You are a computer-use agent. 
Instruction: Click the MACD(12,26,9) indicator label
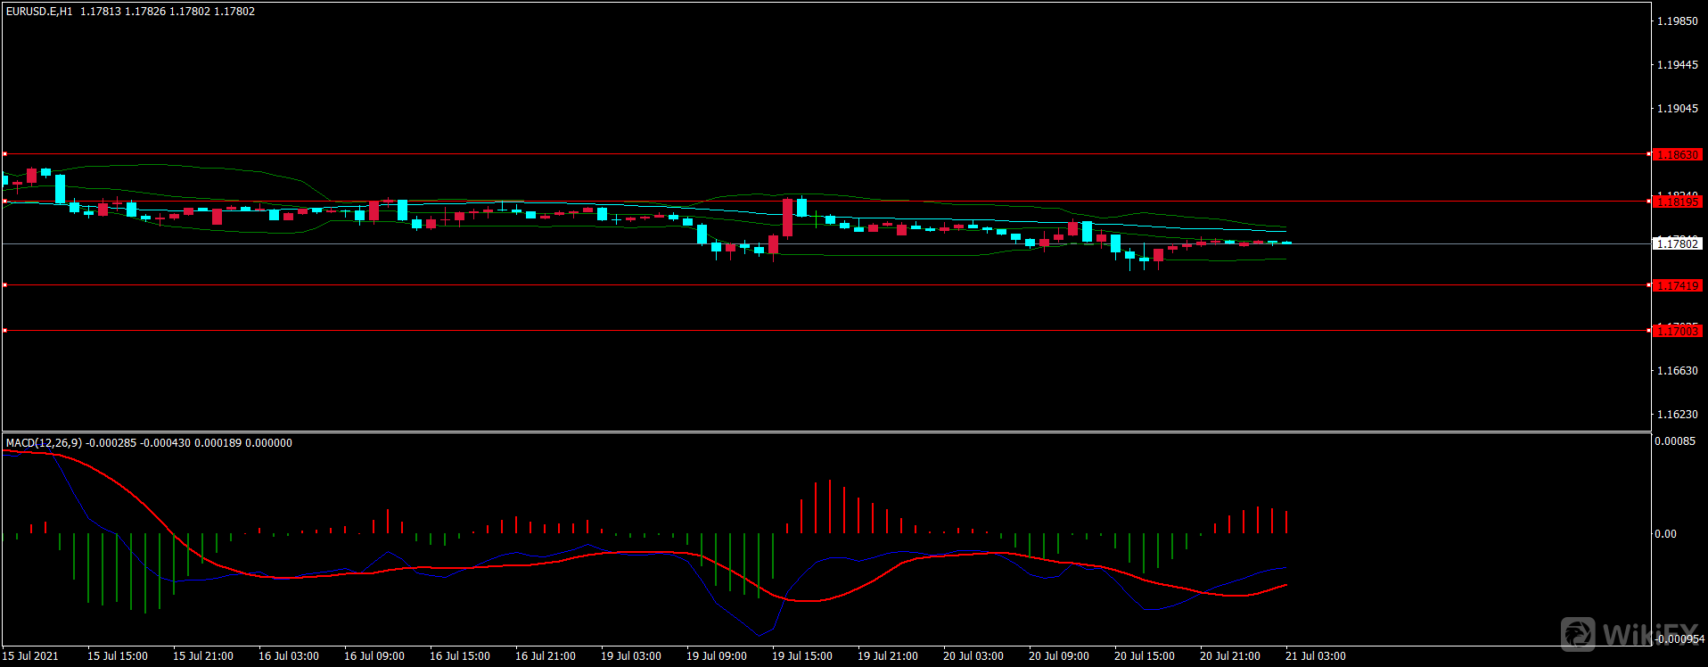point(44,442)
